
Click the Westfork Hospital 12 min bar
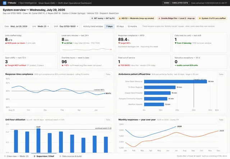click(154, 104)
